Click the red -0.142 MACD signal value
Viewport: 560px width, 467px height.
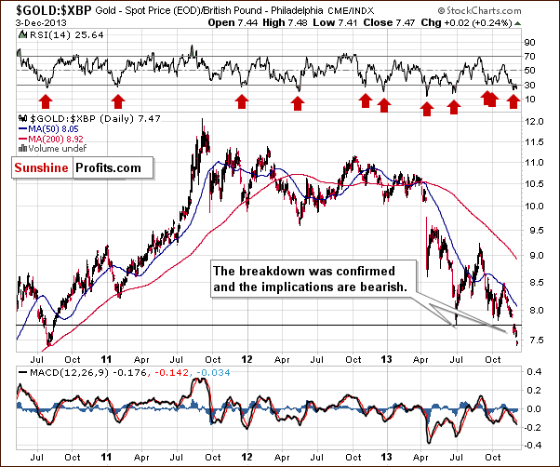tap(171, 373)
